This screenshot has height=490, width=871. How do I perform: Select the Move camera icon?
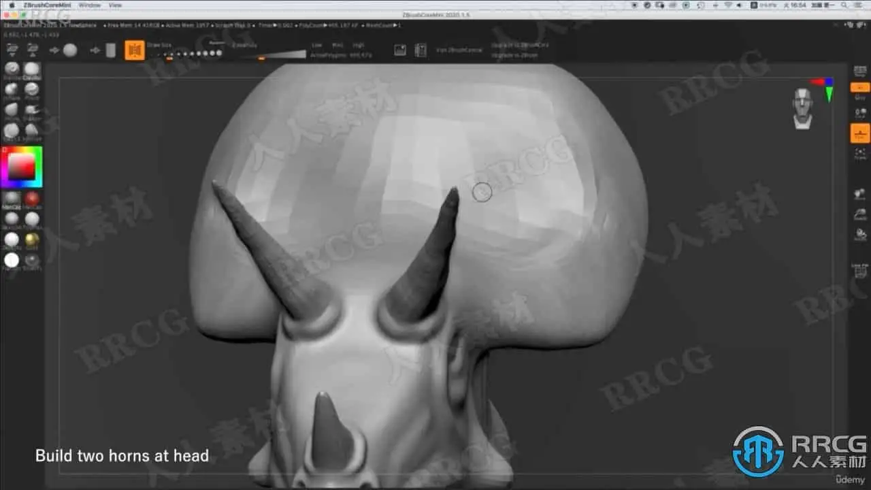860,195
